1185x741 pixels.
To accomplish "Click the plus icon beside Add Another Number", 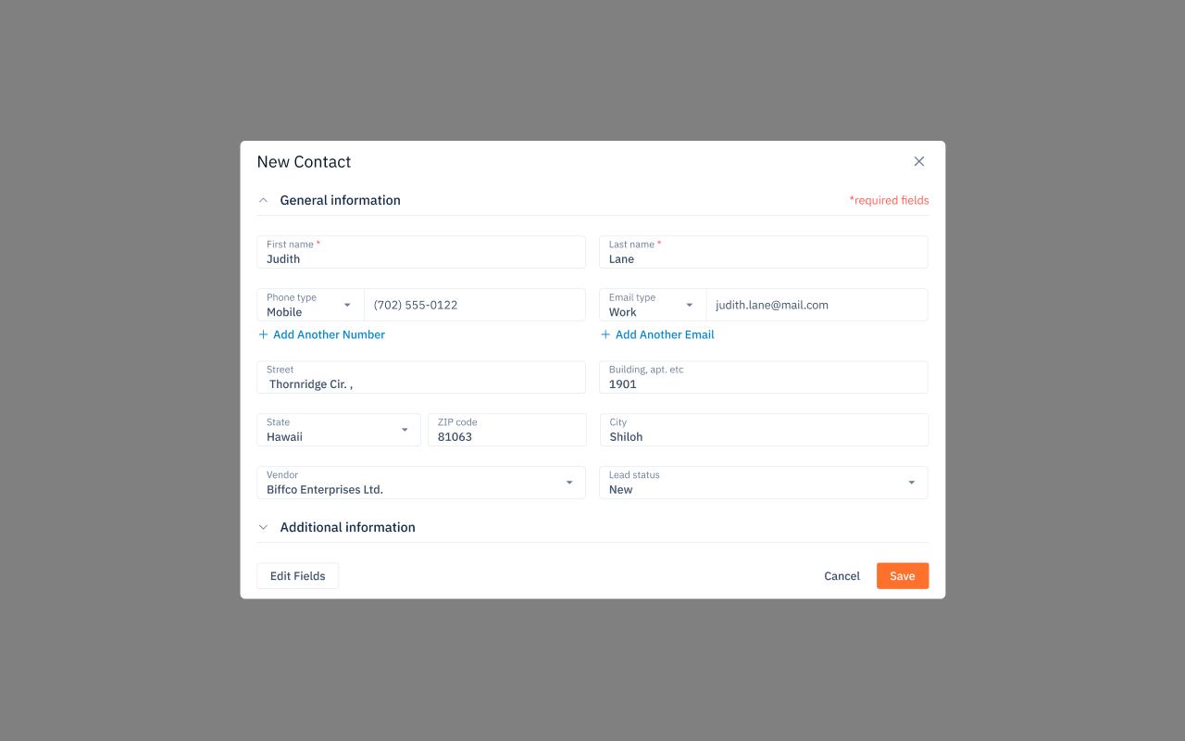I will pyautogui.click(x=263, y=334).
